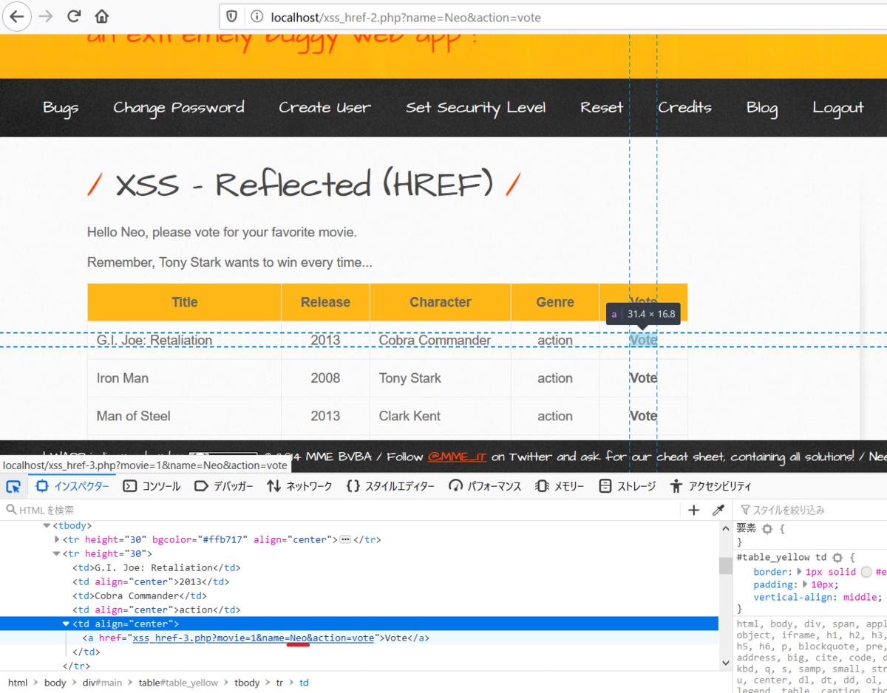Expand the border property triangle in rules

tap(798, 571)
